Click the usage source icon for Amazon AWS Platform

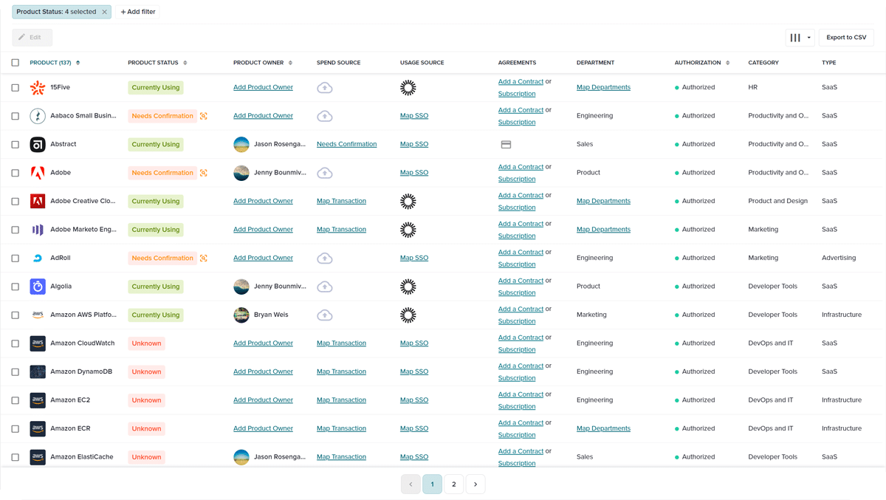pyautogui.click(x=408, y=315)
